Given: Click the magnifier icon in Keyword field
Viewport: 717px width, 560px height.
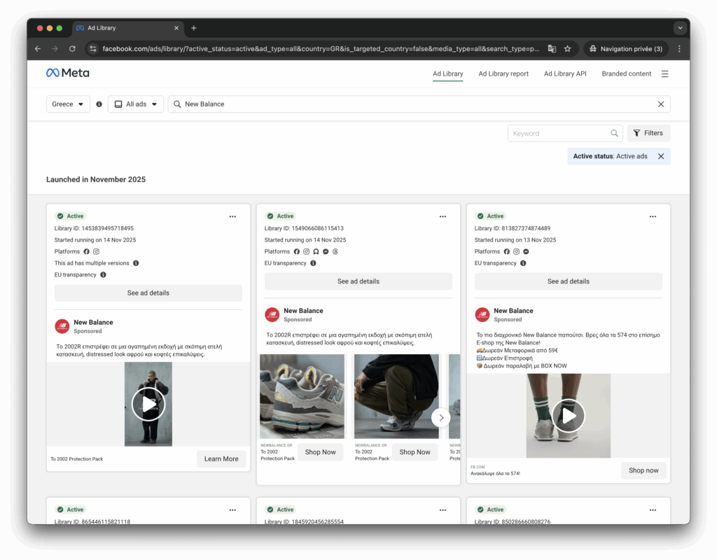Looking at the screenshot, I should click(x=614, y=133).
